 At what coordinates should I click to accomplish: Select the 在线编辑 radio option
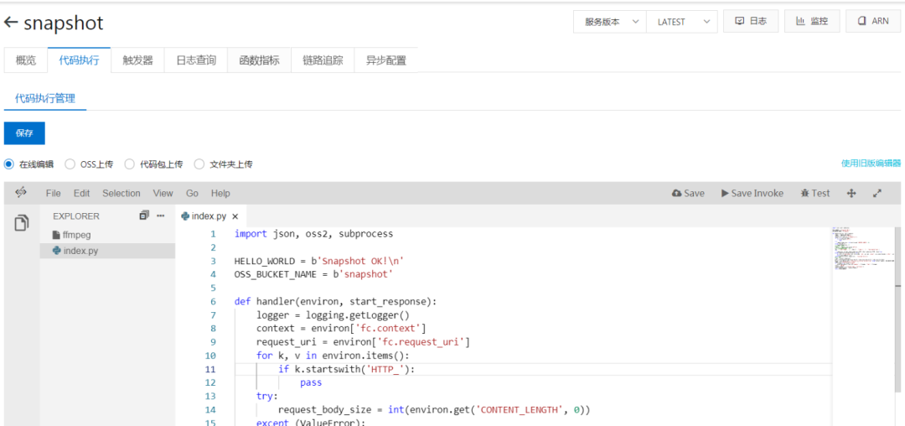9,164
